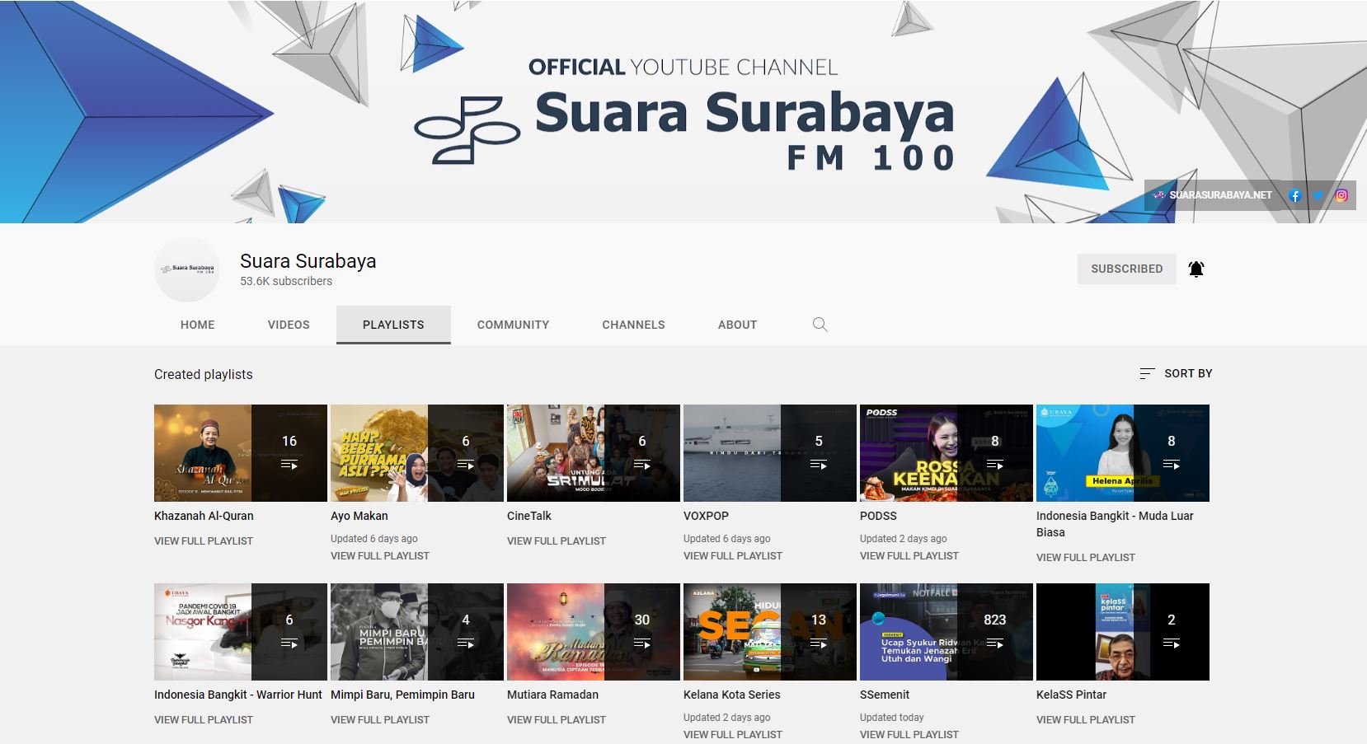Screen dimensions: 1367x744
Task: Open the KelaSS Pintar playlist title
Action: (x=1071, y=695)
